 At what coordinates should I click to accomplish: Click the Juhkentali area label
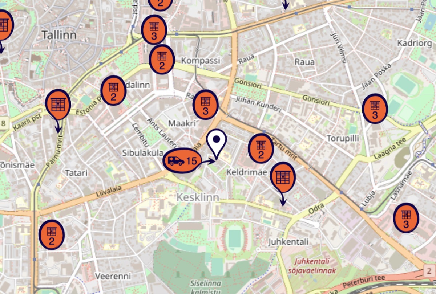click(288, 241)
